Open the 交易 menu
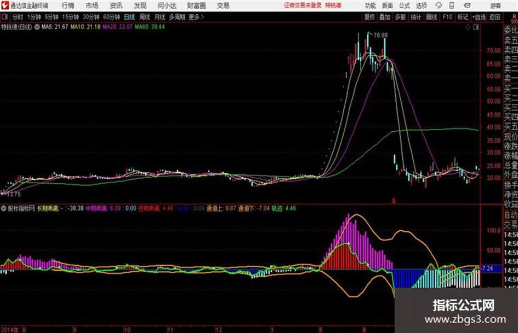This screenshot has width=518, height=333. [223, 5]
